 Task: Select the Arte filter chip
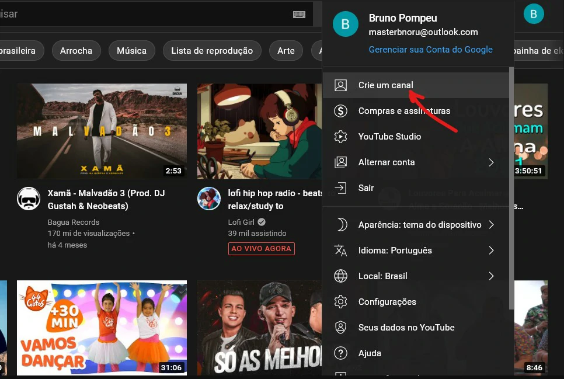pos(286,51)
